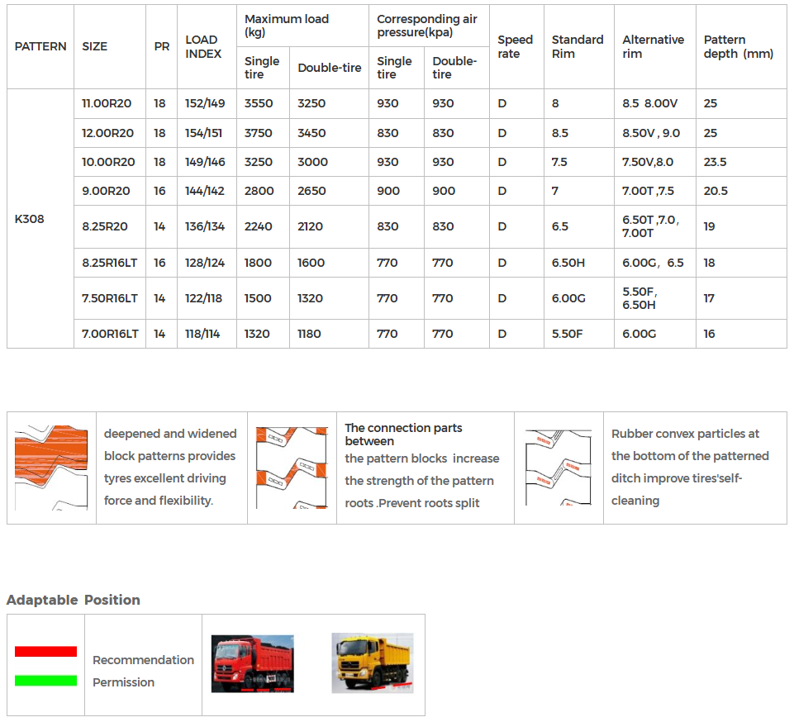Click load index 149/146
The height and width of the screenshot is (722, 794).
[205, 162]
